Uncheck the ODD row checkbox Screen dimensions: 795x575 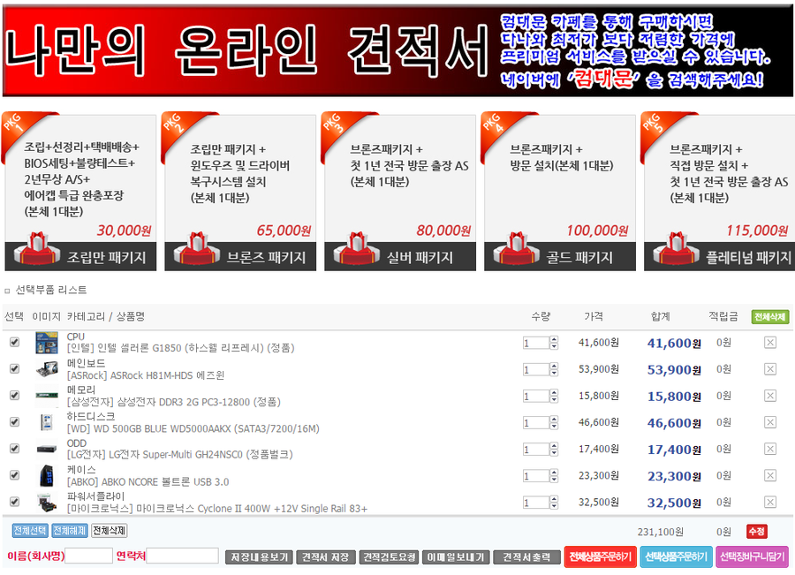15,449
